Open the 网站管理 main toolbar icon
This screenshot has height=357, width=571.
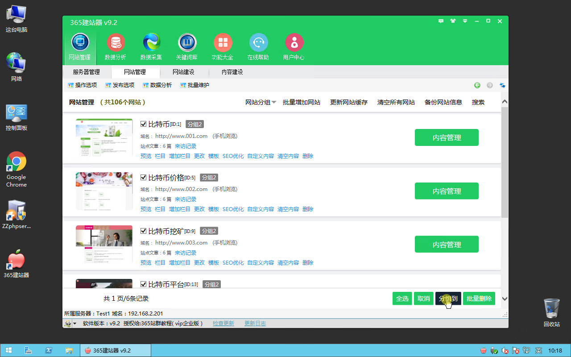tap(80, 46)
